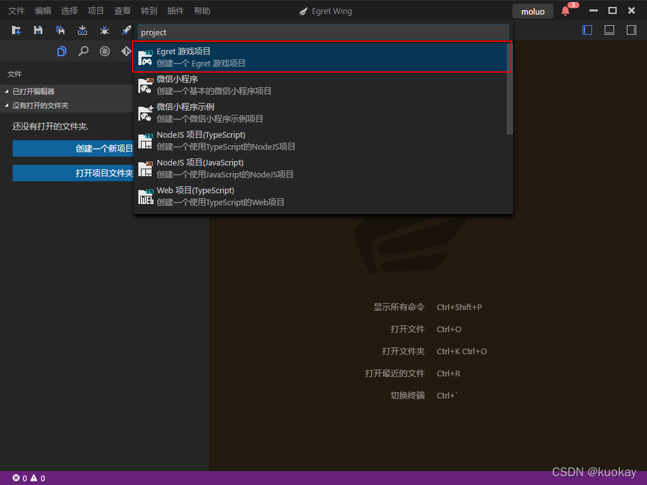Image resolution: width=647 pixels, height=485 pixels.
Task: Click the build project toolbar icon
Action: (82, 30)
